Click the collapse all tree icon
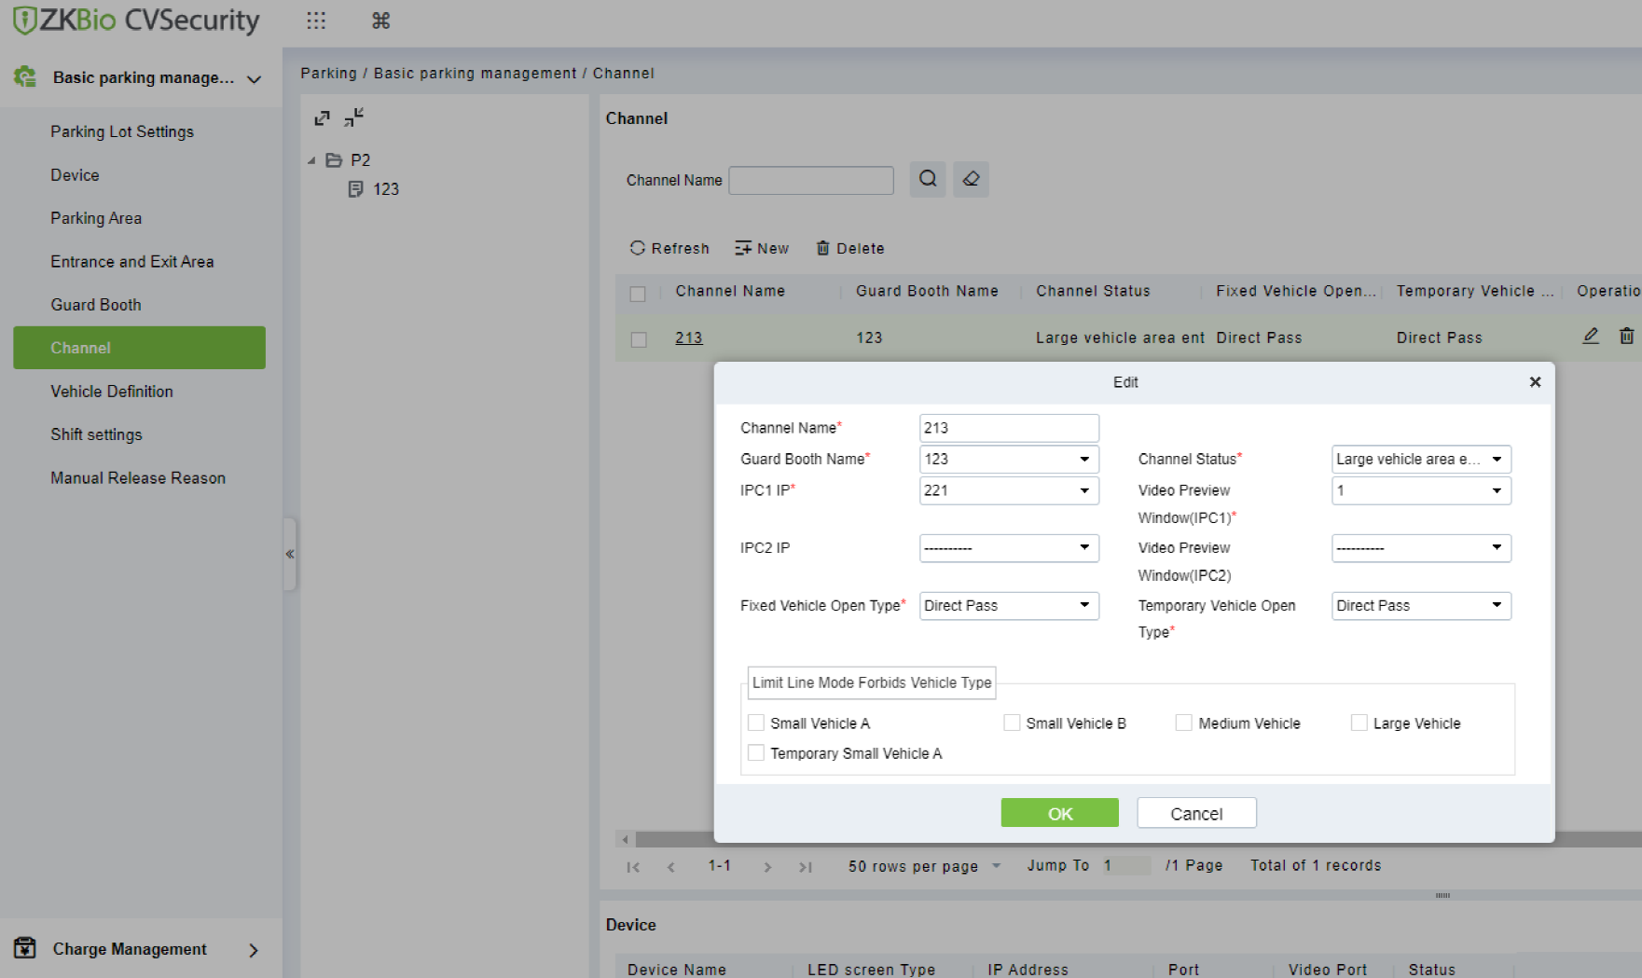This screenshot has width=1642, height=978. point(353,117)
